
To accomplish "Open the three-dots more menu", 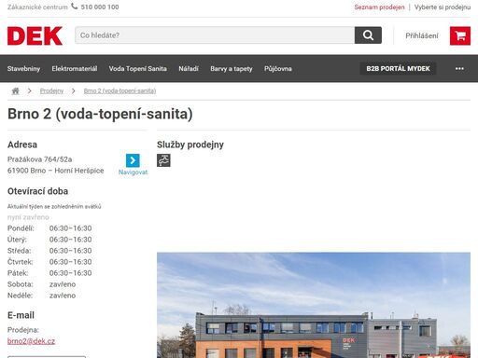I will pyautogui.click(x=459, y=69).
